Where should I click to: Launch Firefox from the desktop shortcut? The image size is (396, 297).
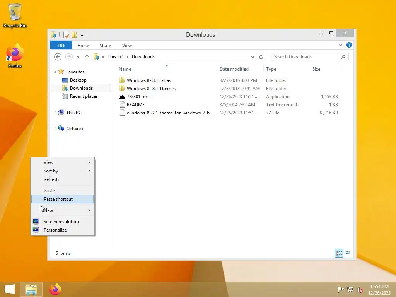pyautogui.click(x=15, y=56)
